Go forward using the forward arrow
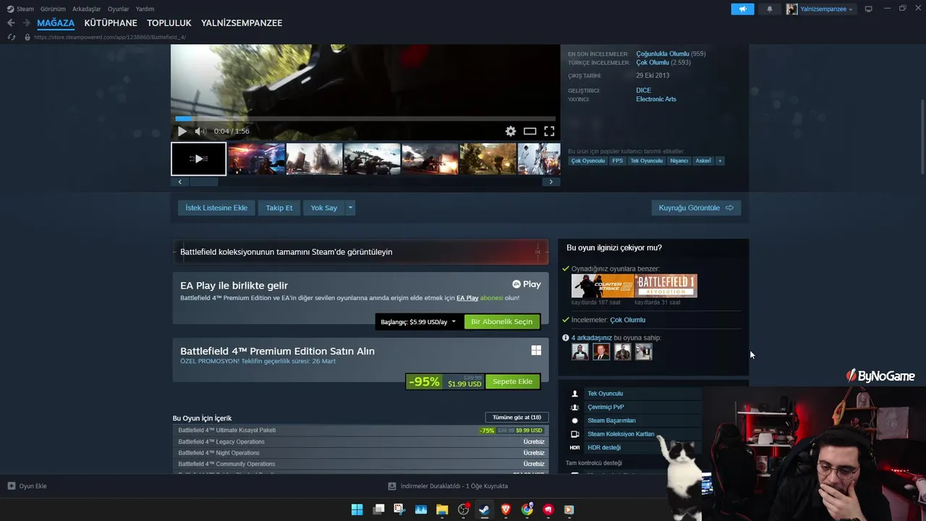Screen dimensions: 926x521 [26, 23]
